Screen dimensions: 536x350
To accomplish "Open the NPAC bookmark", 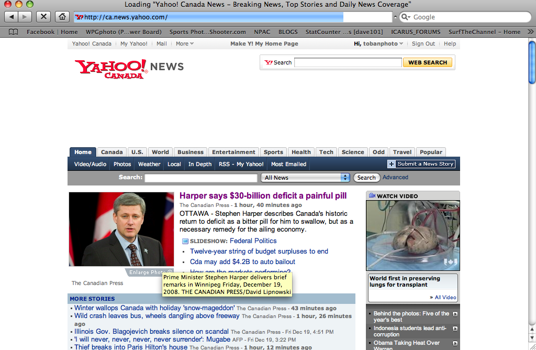I will point(262,32).
